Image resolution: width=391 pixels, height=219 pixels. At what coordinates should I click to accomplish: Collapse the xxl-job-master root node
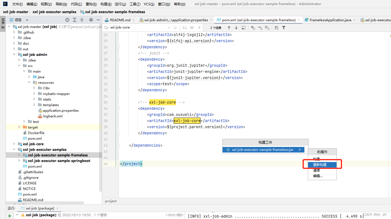tap(9, 27)
